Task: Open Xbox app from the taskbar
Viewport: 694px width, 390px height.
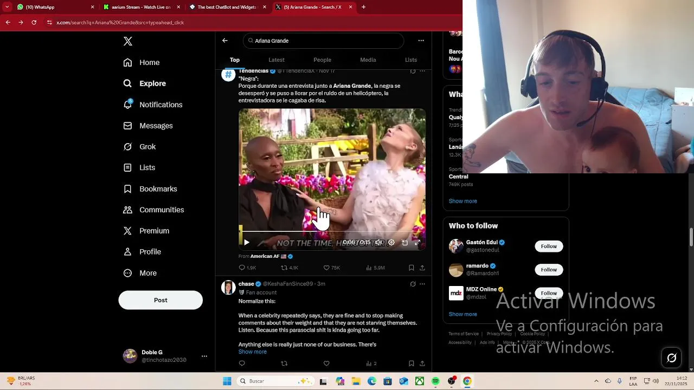Action: (420, 381)
